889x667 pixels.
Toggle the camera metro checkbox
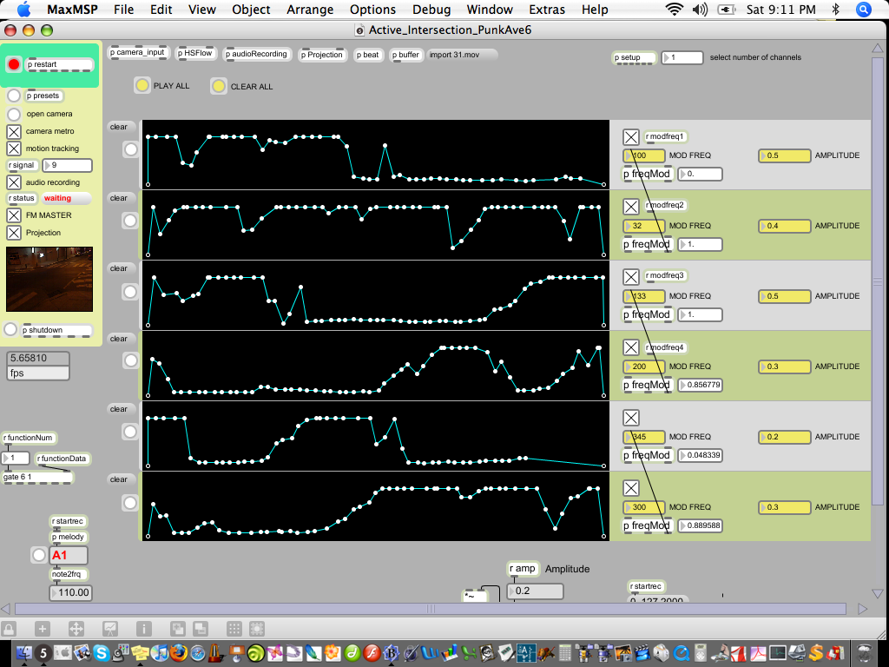tap(14, 131)
